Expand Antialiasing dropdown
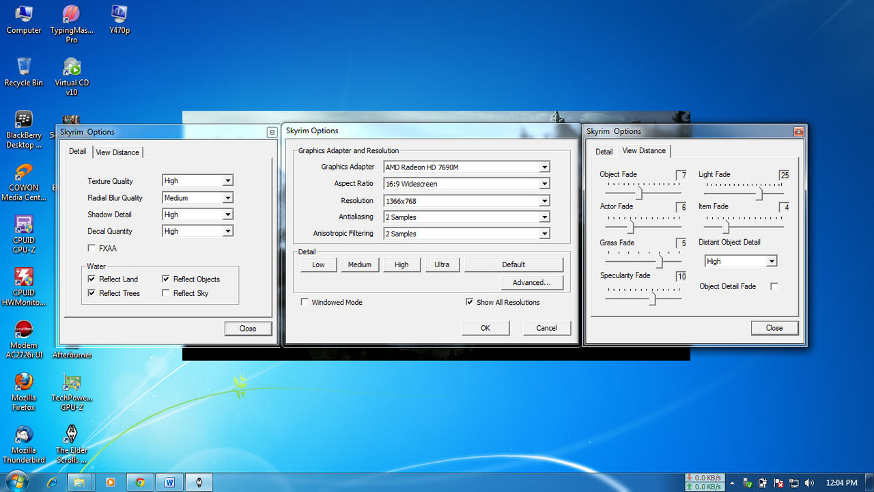The height and width of the screenshot is (492, 874). (x=466, y=217)
